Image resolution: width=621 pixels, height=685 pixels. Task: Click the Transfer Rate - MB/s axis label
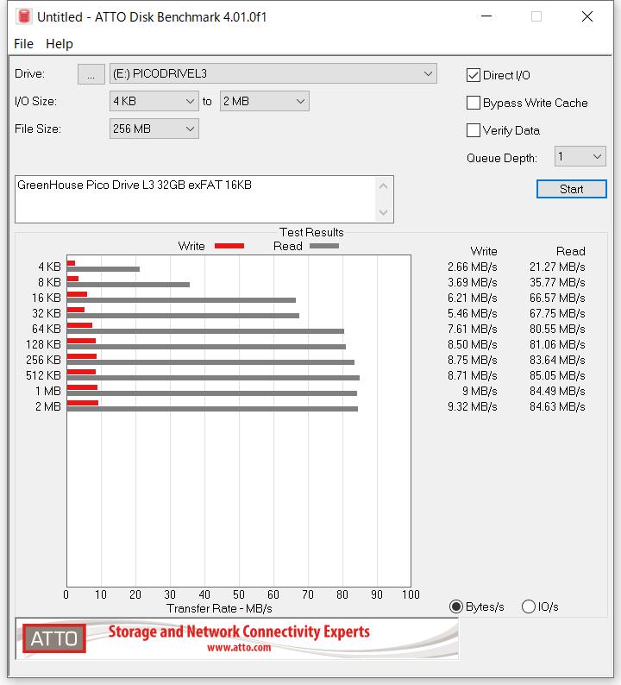click(219, 608)
